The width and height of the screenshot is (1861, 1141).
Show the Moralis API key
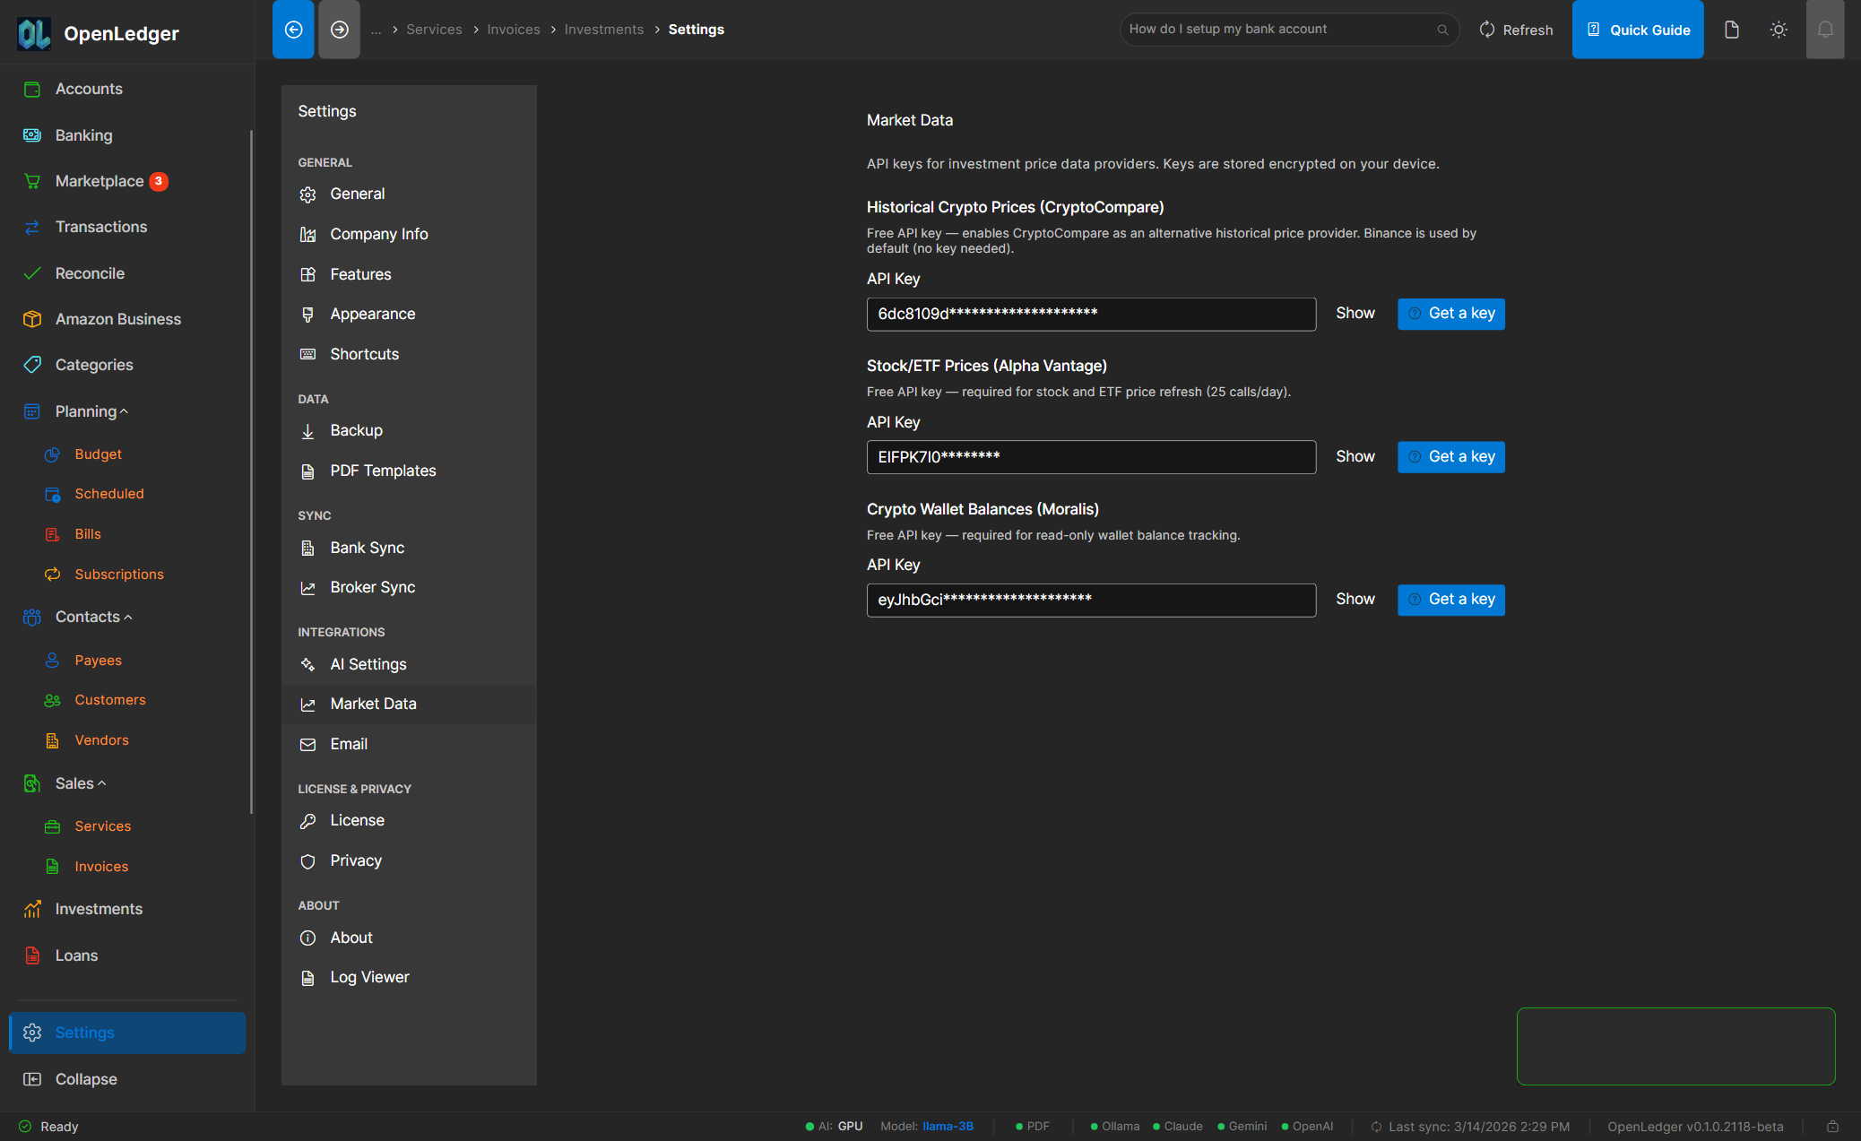click(x=1355, y=599)
